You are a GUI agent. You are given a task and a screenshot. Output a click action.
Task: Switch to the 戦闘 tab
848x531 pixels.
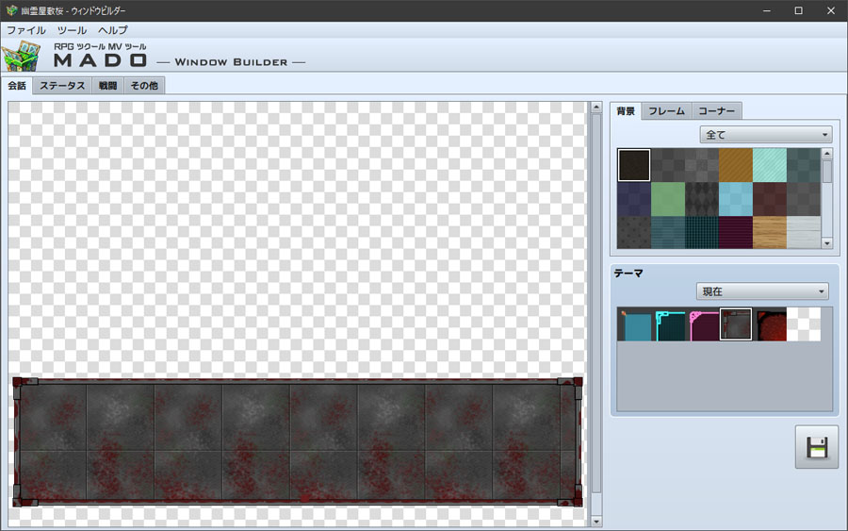(x=107, y=86)
